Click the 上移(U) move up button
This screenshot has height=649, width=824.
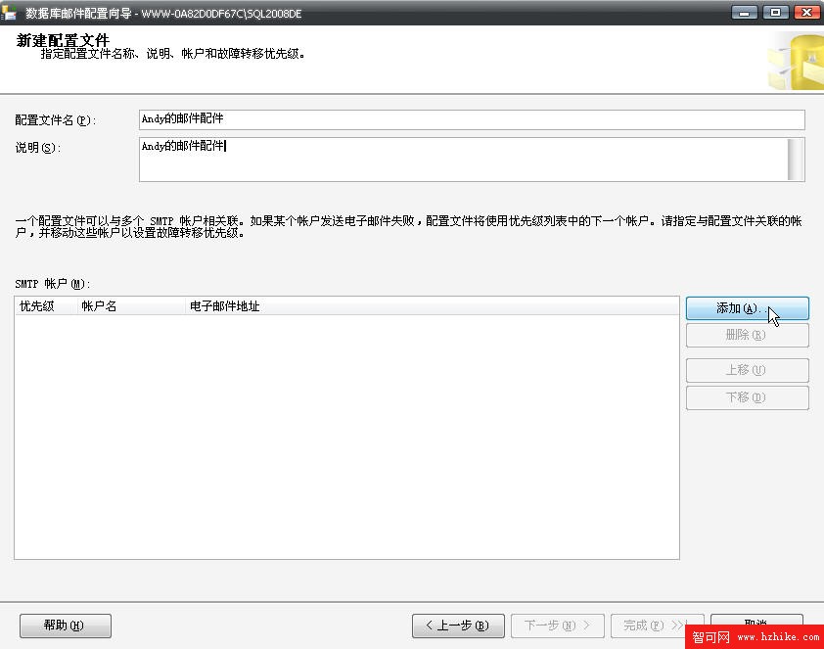tap(747, 370)
